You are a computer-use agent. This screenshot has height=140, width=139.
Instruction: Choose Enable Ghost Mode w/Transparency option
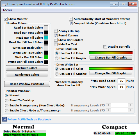pyautogui.click(x=7, y=111)
